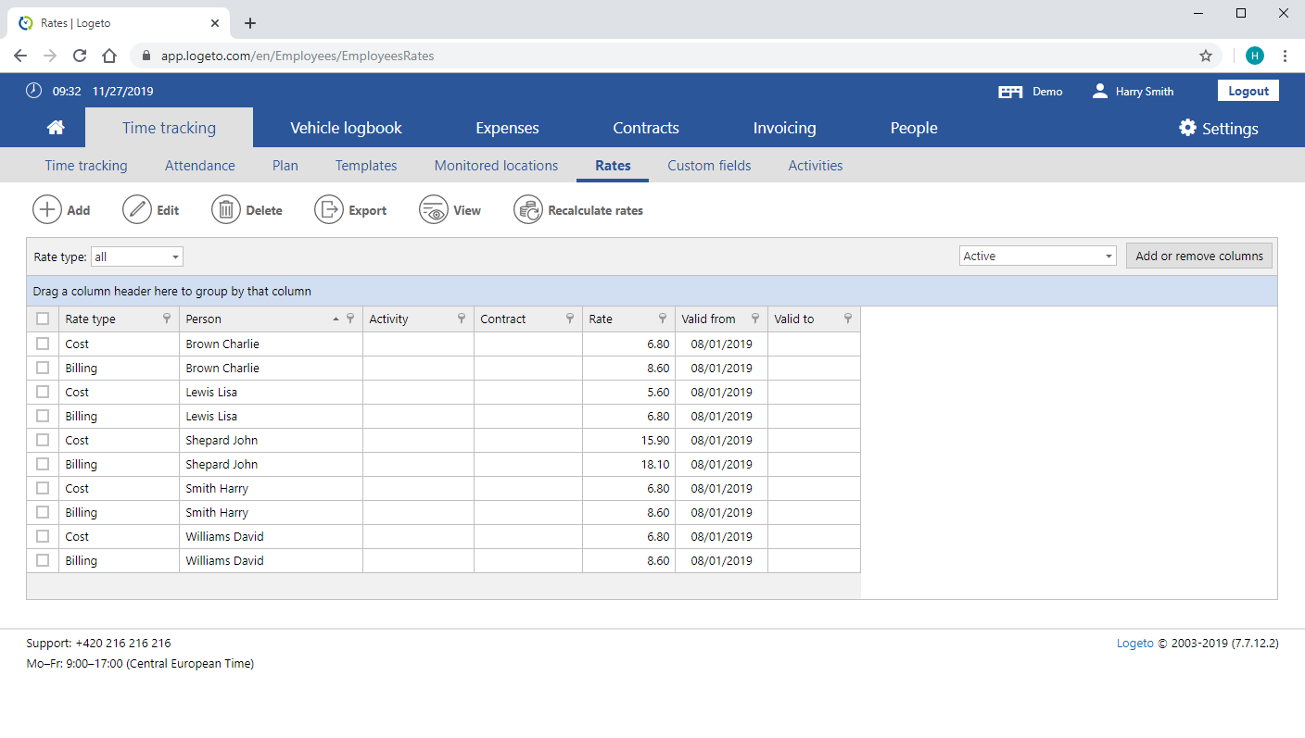Open Chrome three-dot menu
This screenshot has width=1305, height=738.
(1285, 56)
